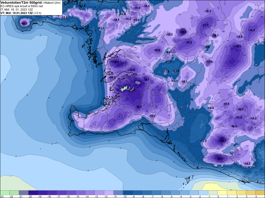The width and height of the screenshot is (265, 198).
Task: Click the -14.0 temperature label
Action: pos(210,108)
